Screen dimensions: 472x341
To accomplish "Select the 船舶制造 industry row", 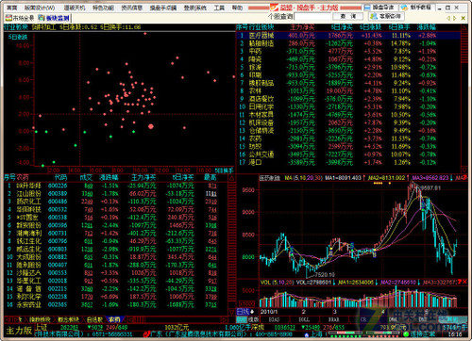I will [348, 43].
